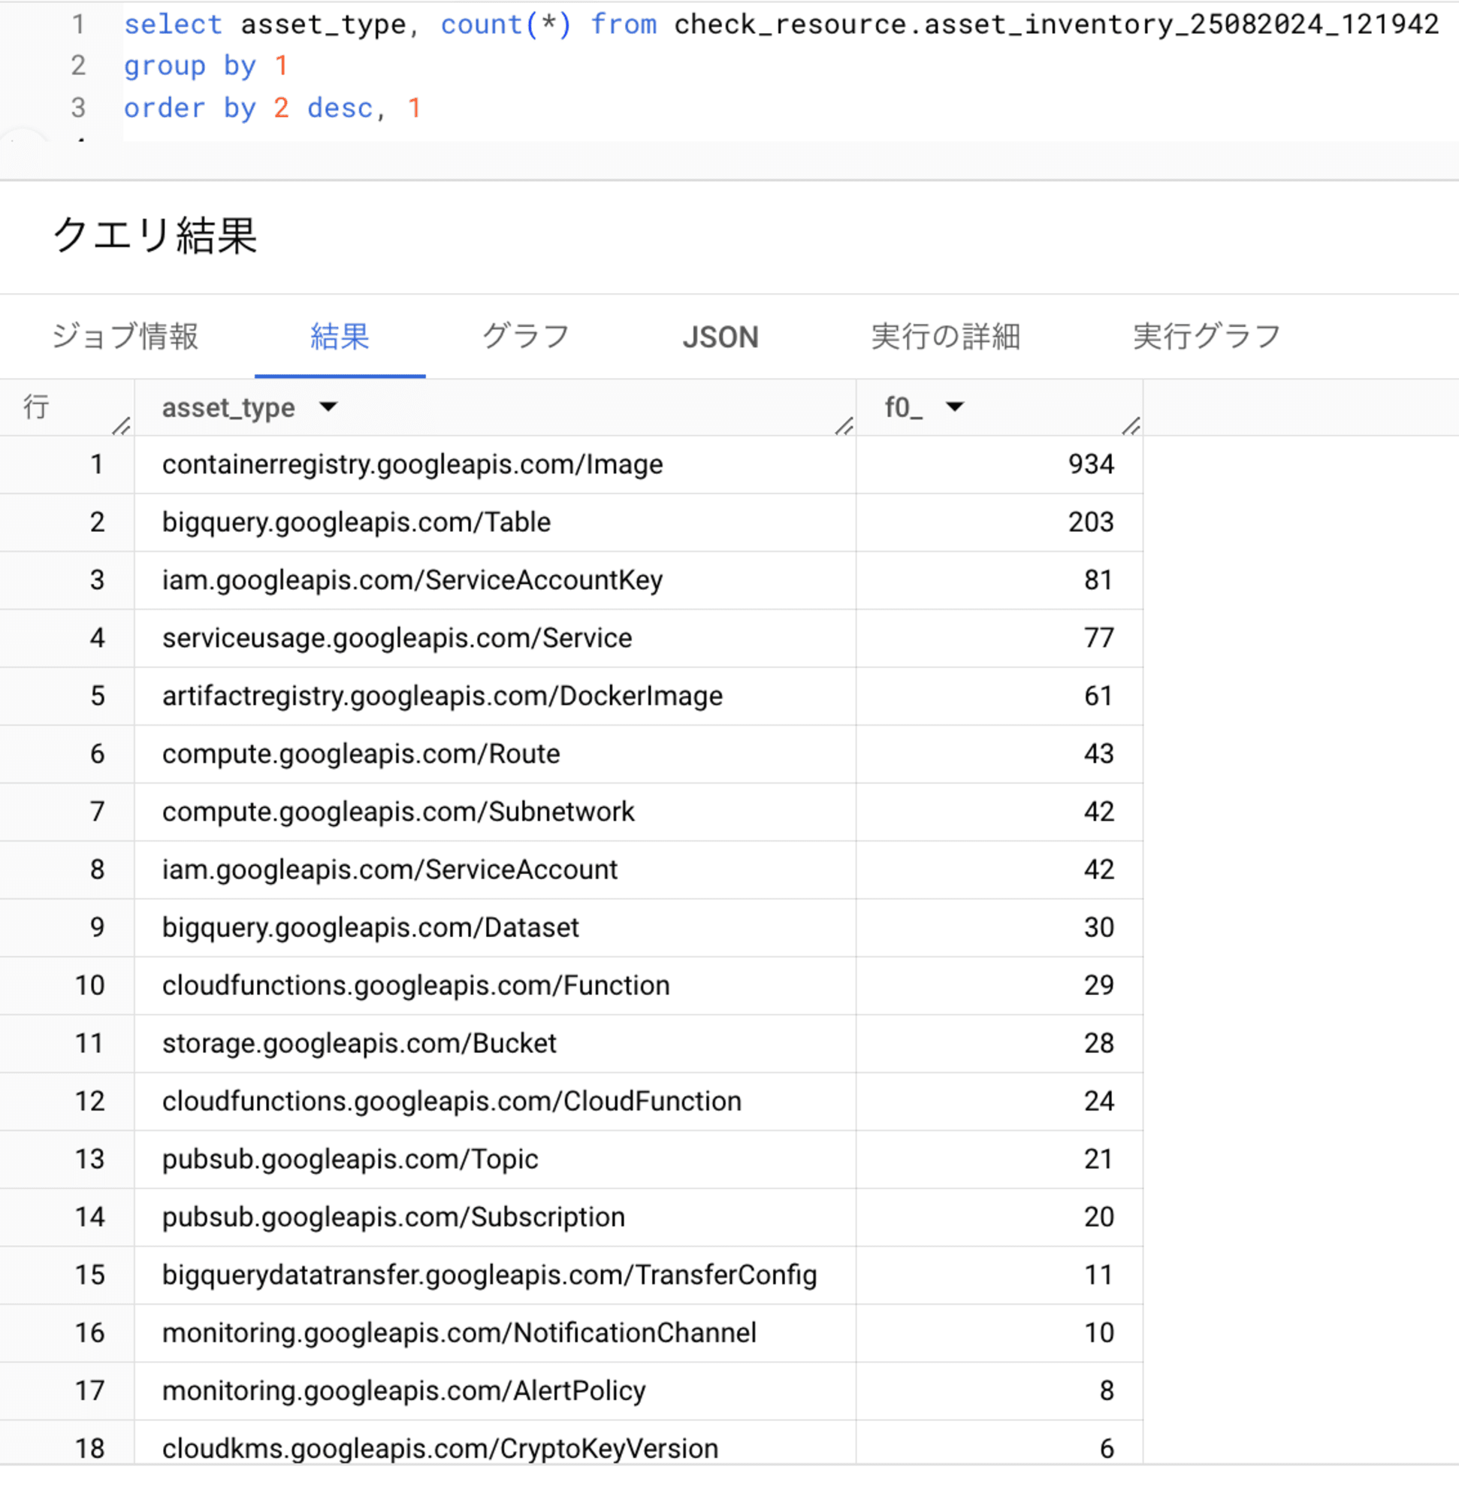1459x1503 pixels.
Task: Click the count value 11 in row 15
Action: coord(1098,1275)
